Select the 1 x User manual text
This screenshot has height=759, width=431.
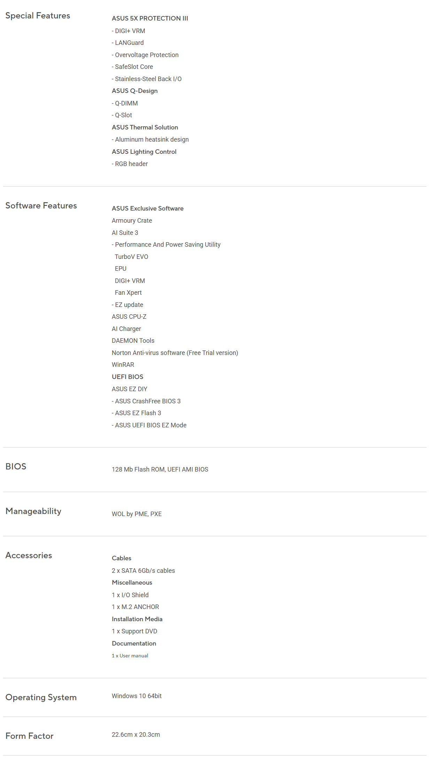130,656
